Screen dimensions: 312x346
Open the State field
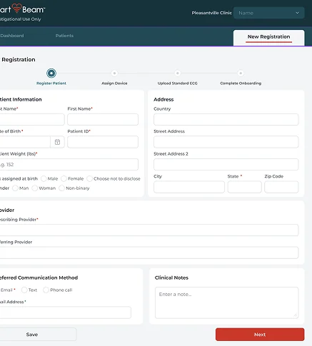pyautogui.click(x=244, y=187)
